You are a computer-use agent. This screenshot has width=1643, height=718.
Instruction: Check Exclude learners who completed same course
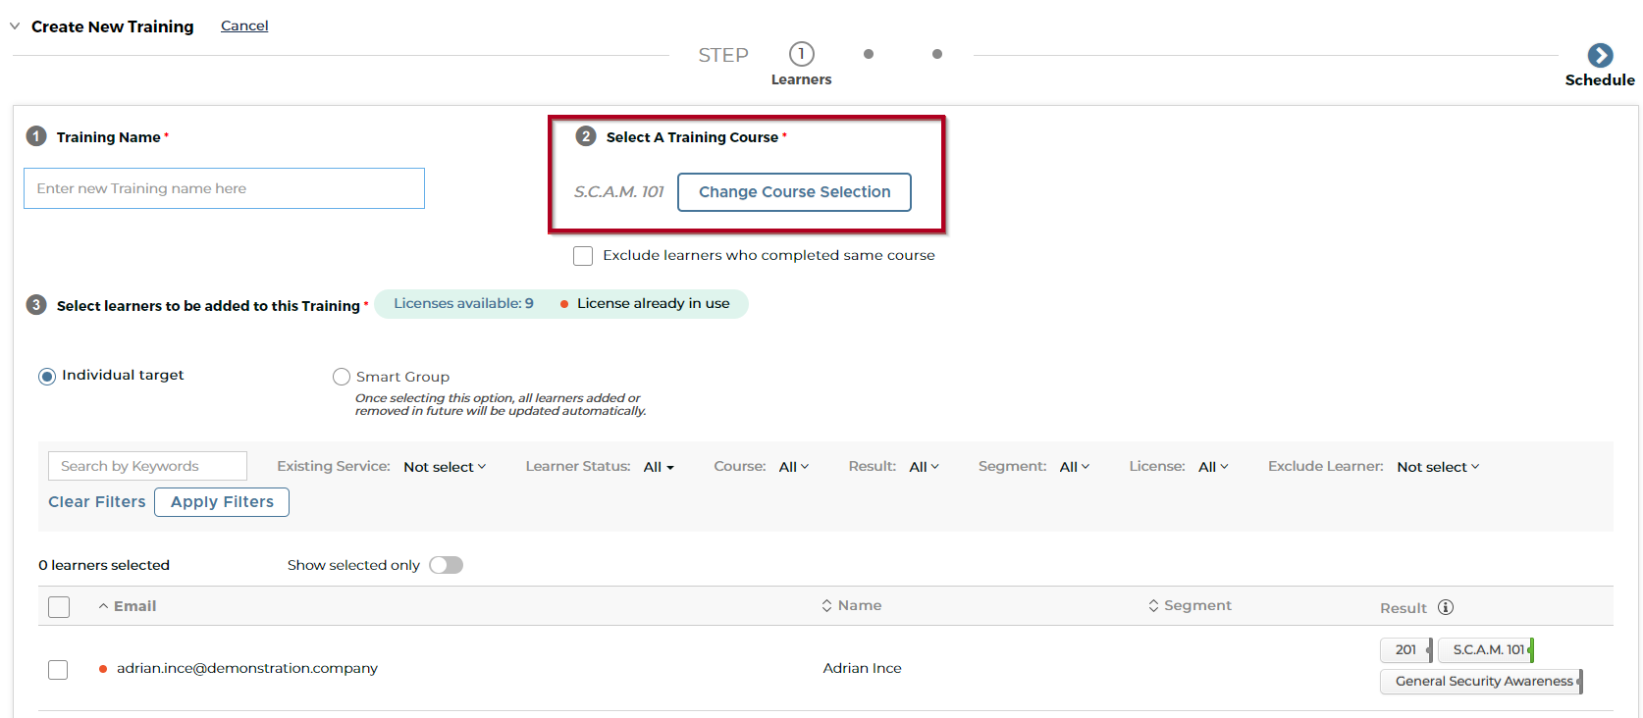point(583,256)
